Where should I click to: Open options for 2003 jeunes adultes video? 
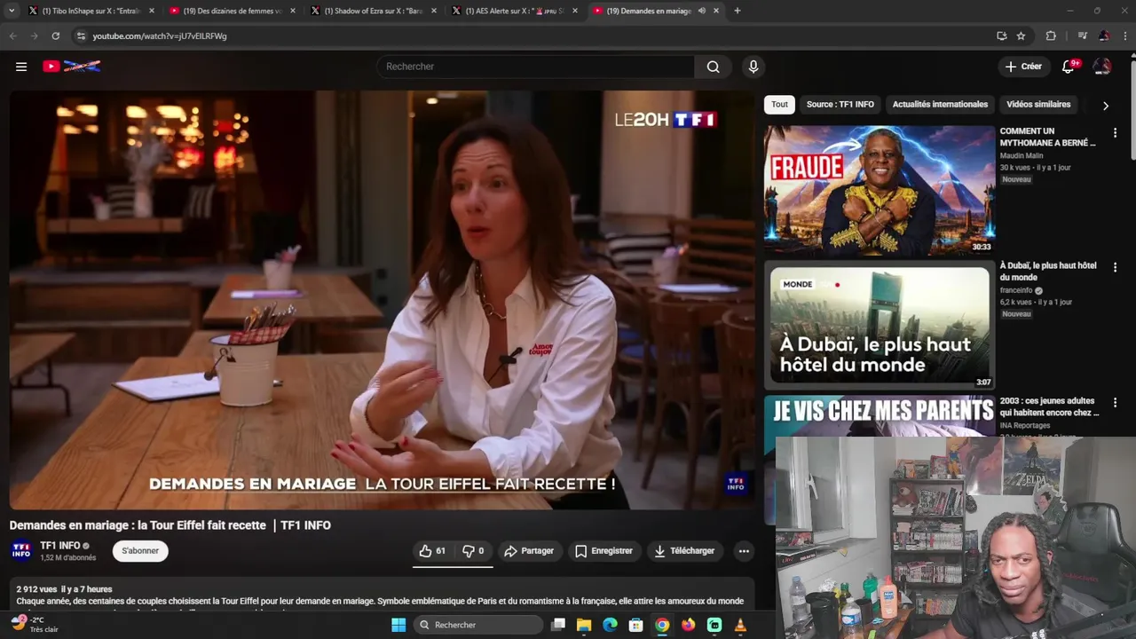coord(1115,403)
